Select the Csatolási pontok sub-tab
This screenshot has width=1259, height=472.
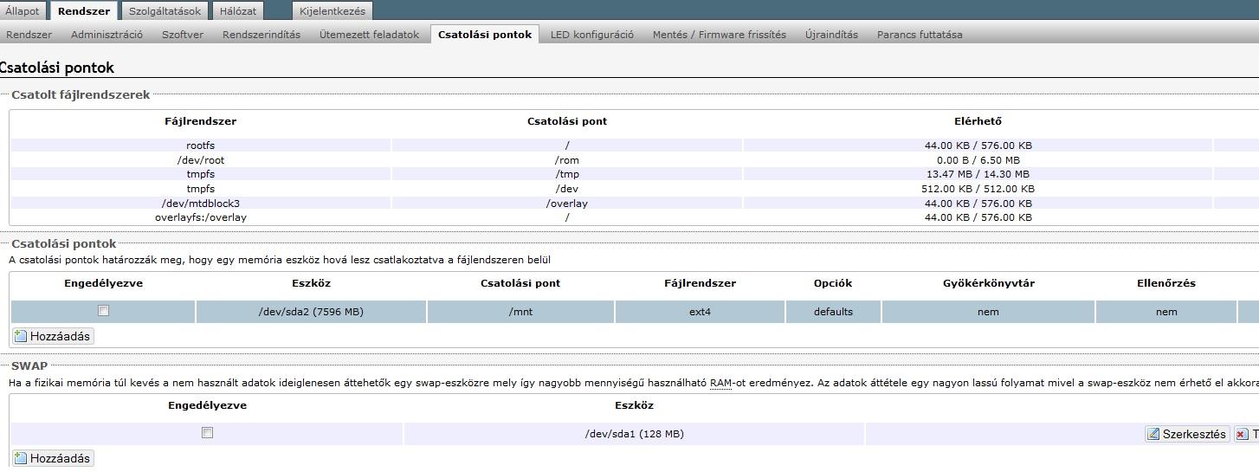coord(485,35)
